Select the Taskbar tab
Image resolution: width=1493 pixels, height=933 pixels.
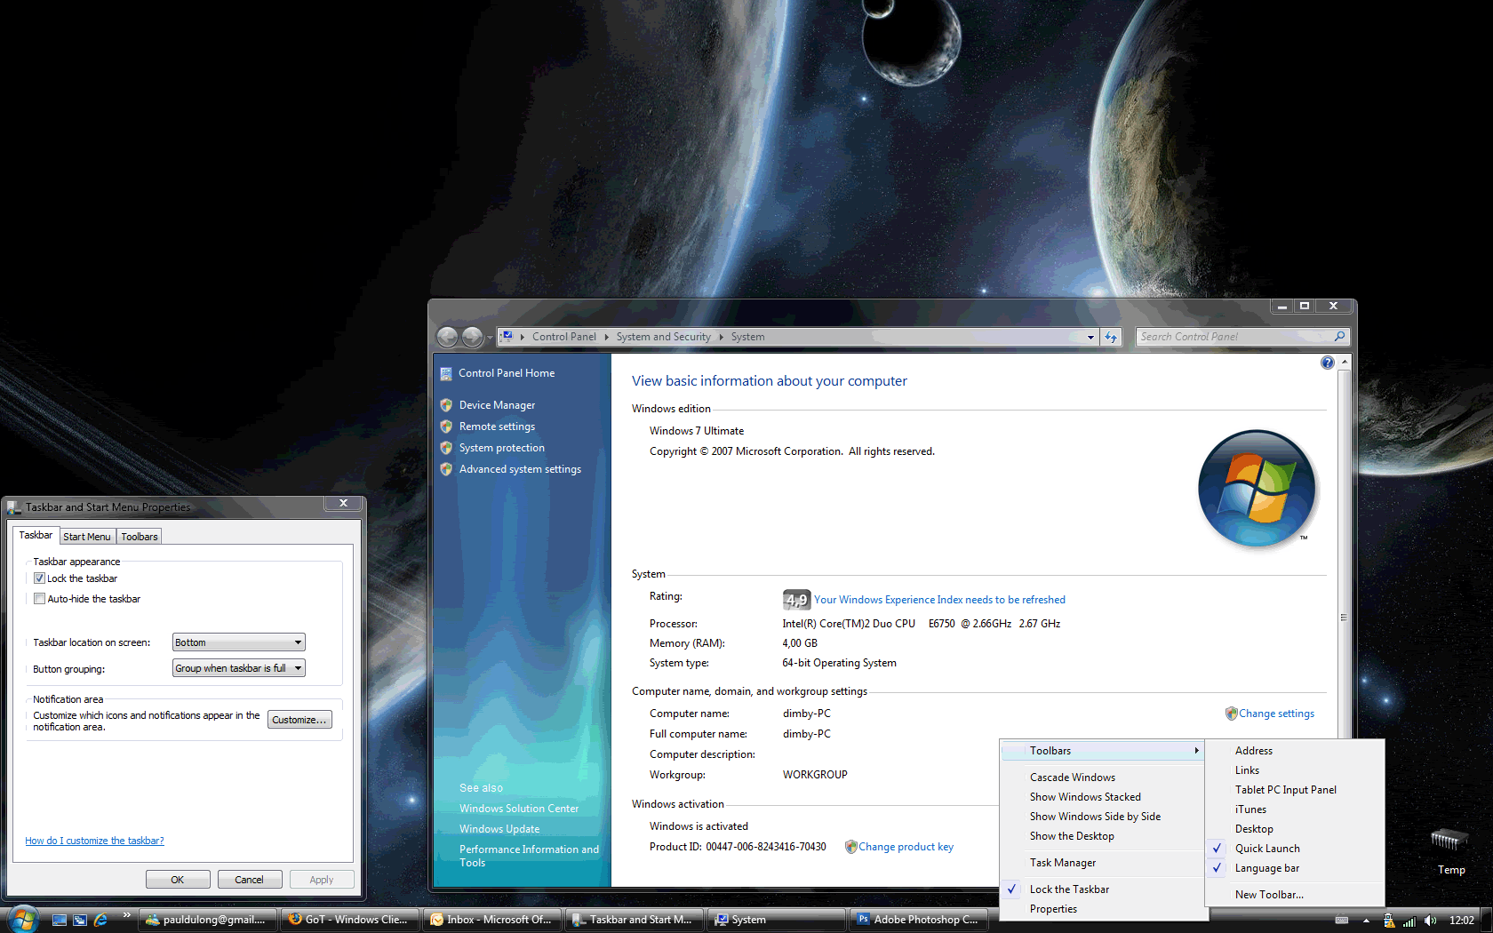[x=36, y=535]
